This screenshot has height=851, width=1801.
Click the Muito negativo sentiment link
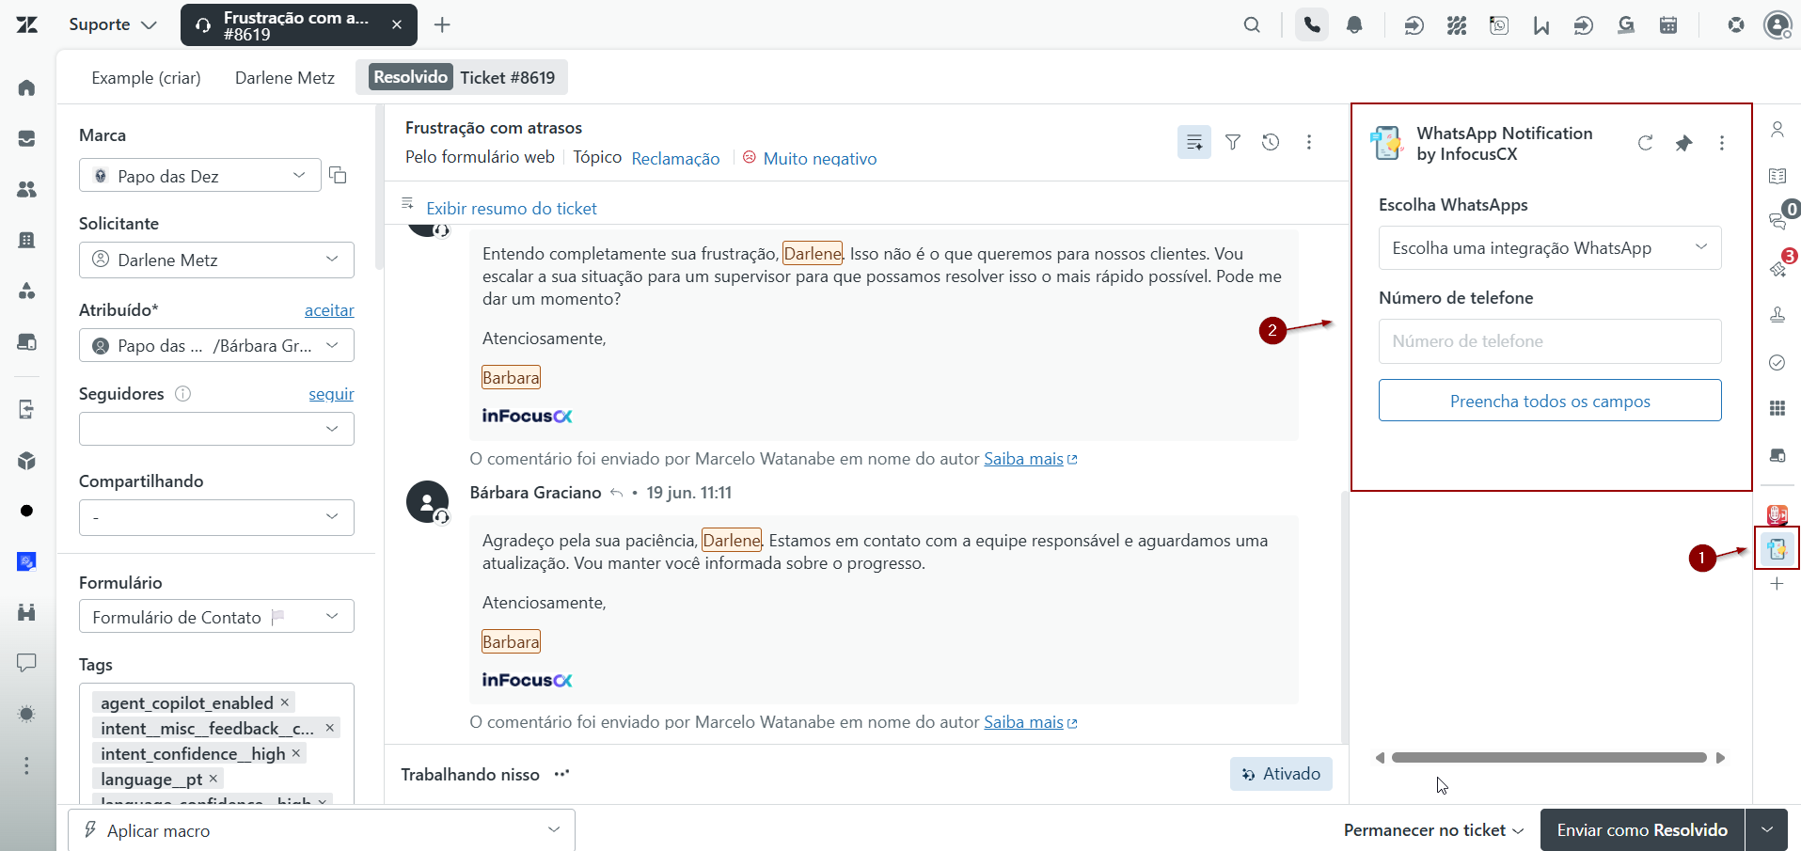pos(820,159)
